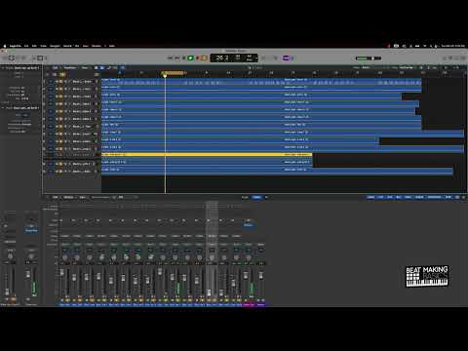Solo the third track in track list
This screenshot has height=351, width=468.
point(60,97)
